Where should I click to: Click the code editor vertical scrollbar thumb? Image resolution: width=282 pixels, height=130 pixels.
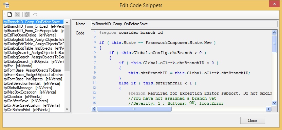point(274,44)
